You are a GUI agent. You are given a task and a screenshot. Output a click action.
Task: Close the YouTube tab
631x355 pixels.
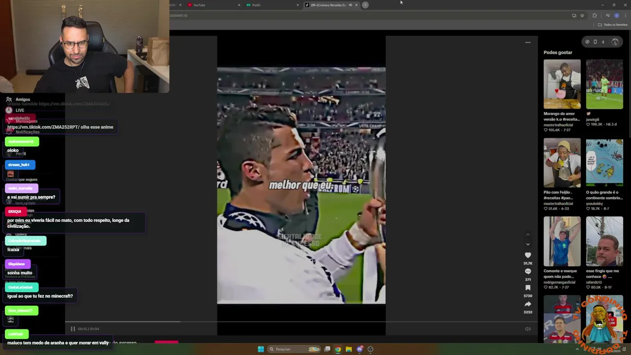coord(239,5)
